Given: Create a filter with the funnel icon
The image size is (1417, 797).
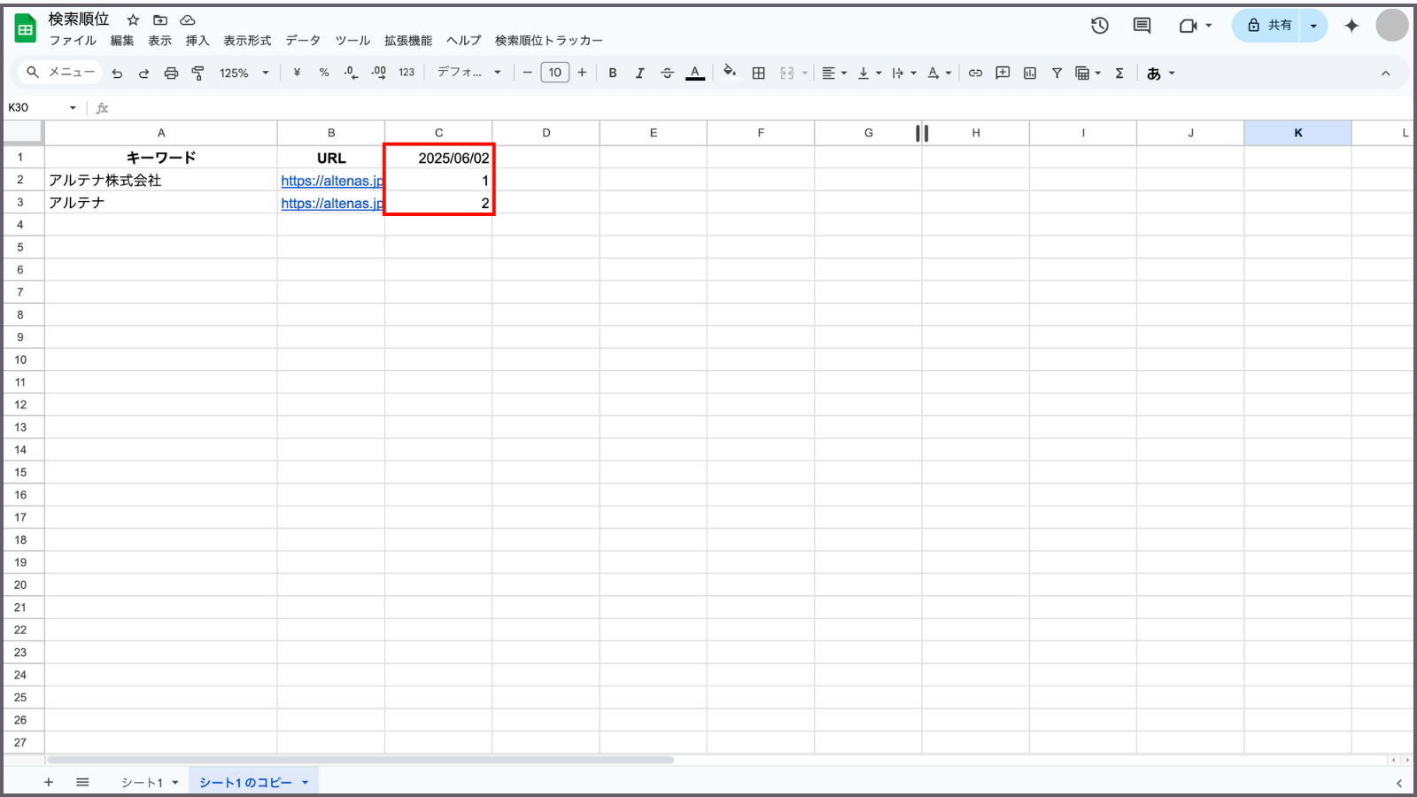Looking at the screenshot, I should click(1057, 73).
